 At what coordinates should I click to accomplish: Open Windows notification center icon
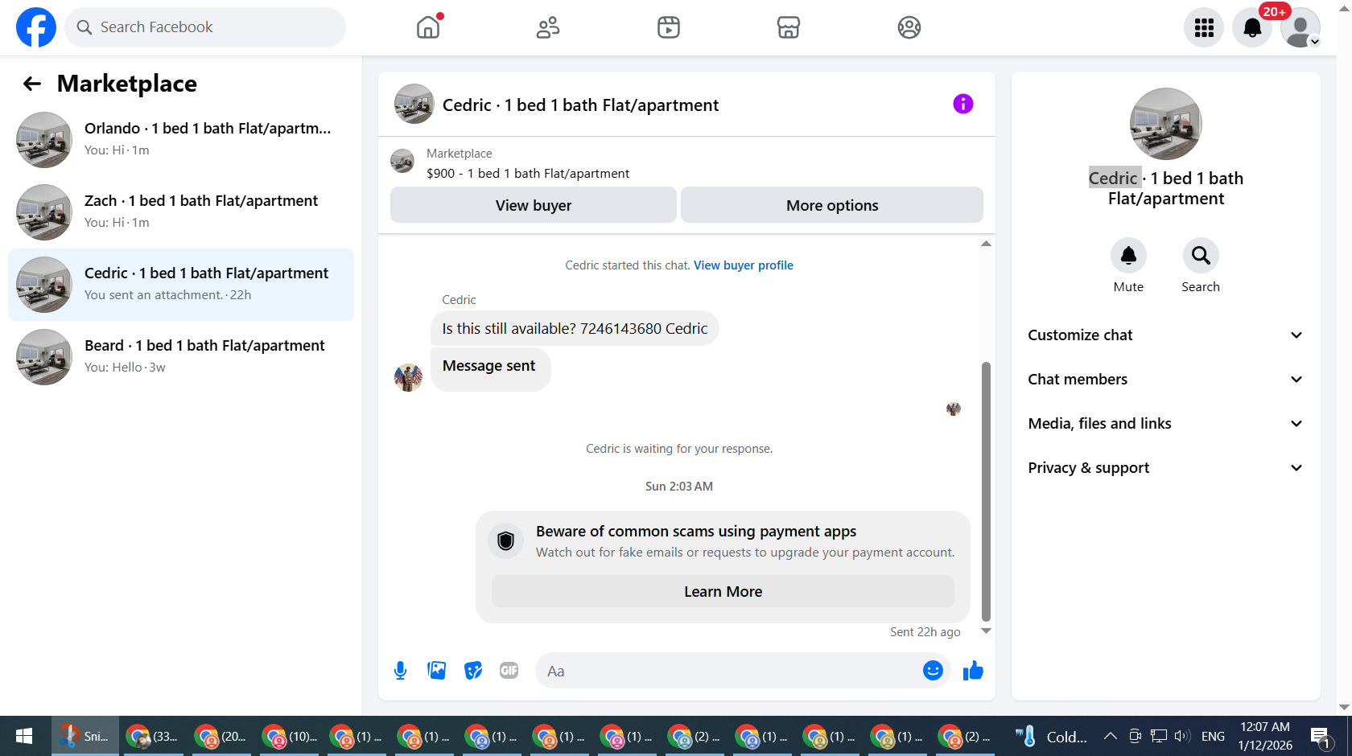pos(1321,736)
